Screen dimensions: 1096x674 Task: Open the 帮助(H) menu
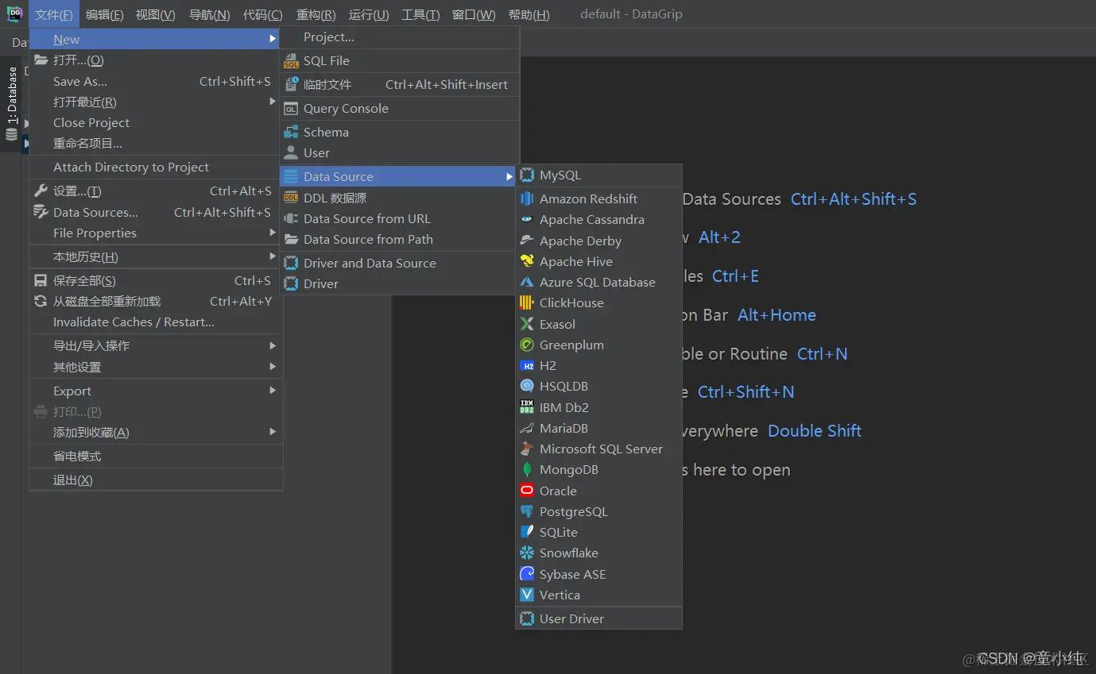[529, 14]
